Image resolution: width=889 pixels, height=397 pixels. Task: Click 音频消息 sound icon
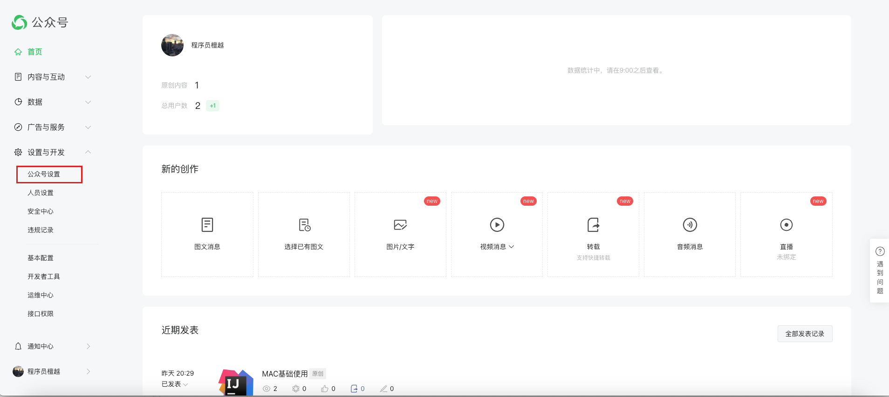(x=690, y=225)
